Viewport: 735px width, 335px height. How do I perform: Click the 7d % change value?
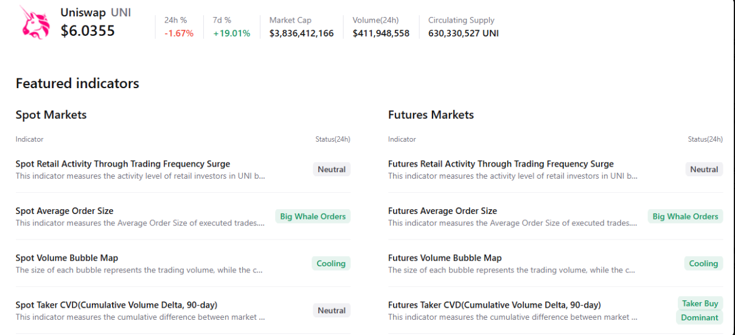click(232, 33)
